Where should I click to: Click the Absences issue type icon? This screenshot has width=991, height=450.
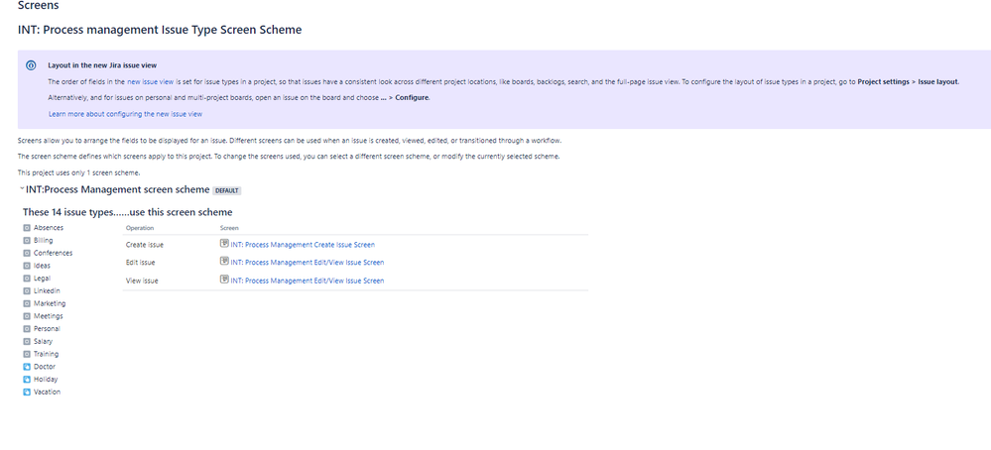click(x=27, y=228)
